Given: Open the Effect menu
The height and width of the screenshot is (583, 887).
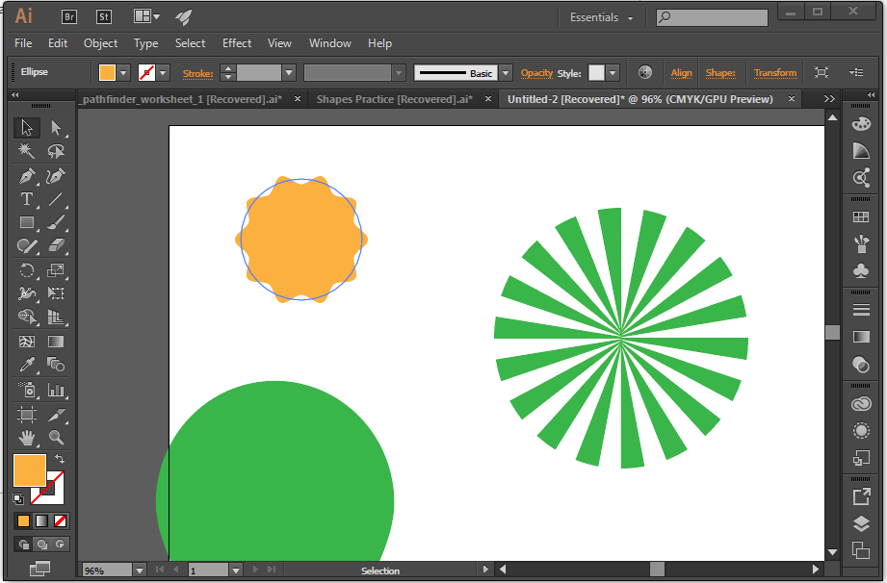Looking at the screenshot, I should click(x=237, y=43).
